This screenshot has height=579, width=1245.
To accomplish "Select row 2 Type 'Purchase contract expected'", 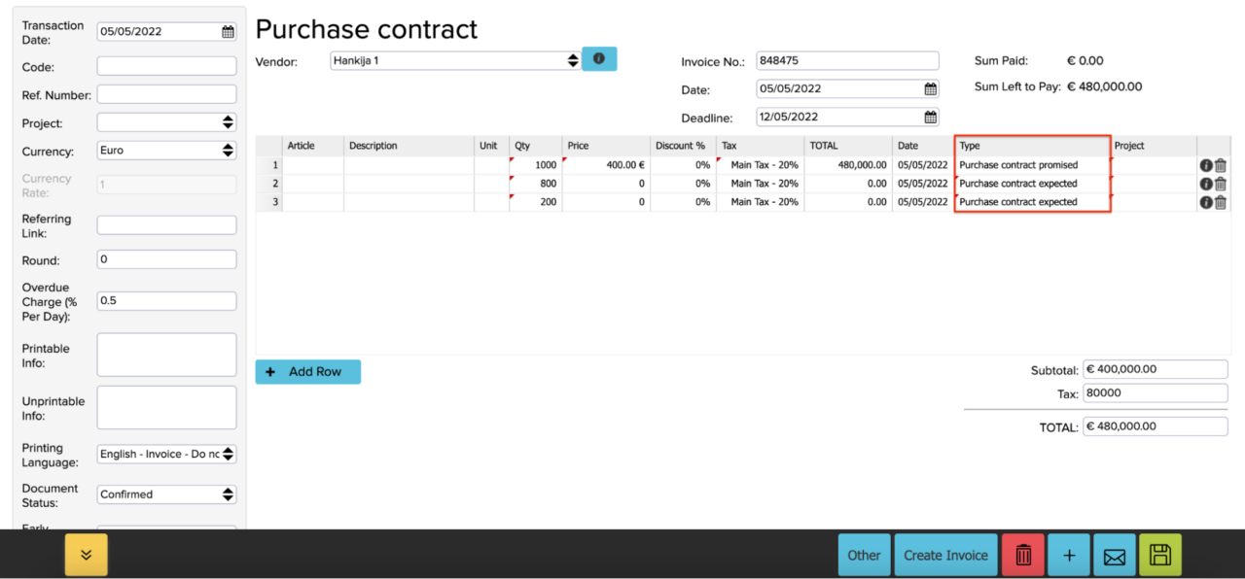I will pyautogui.click(x=1033, y=184).
